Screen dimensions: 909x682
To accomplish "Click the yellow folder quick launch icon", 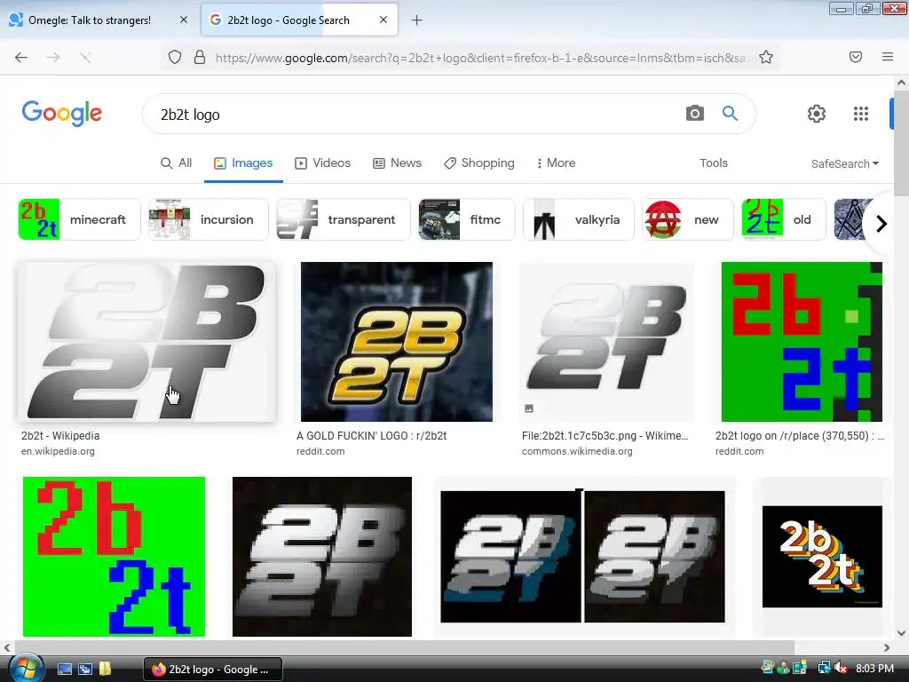I will click(105, 670).
